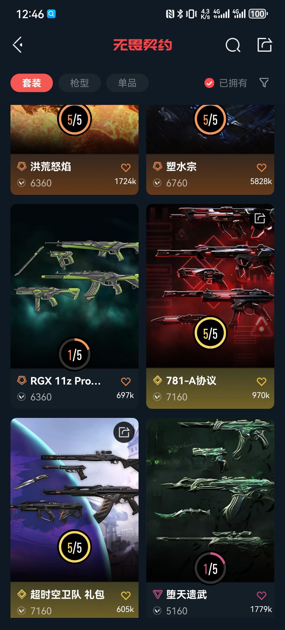The image size is (285, 630).
Task: Tap the share icon in top header
Action: click(x=265, y=44)
